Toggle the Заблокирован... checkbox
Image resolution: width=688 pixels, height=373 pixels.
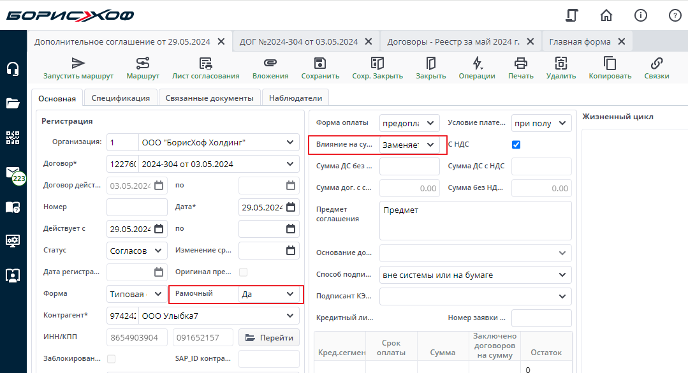pos(112,358)
